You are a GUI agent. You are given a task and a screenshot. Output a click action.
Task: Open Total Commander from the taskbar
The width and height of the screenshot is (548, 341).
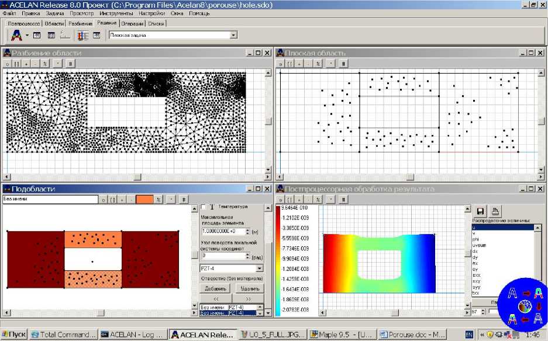pyautogui.click(x=63, y=335)
